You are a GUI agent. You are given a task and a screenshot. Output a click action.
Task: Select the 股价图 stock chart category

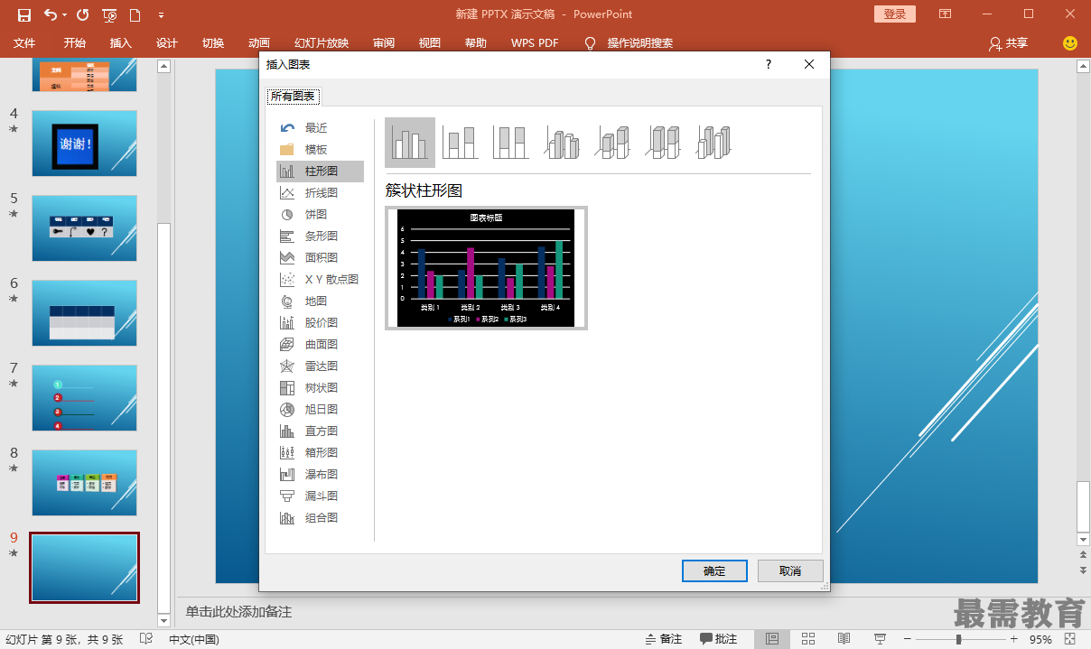tap(320, 323)
